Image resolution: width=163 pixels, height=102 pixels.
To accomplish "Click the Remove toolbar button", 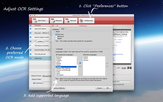I will pos(71,21).
